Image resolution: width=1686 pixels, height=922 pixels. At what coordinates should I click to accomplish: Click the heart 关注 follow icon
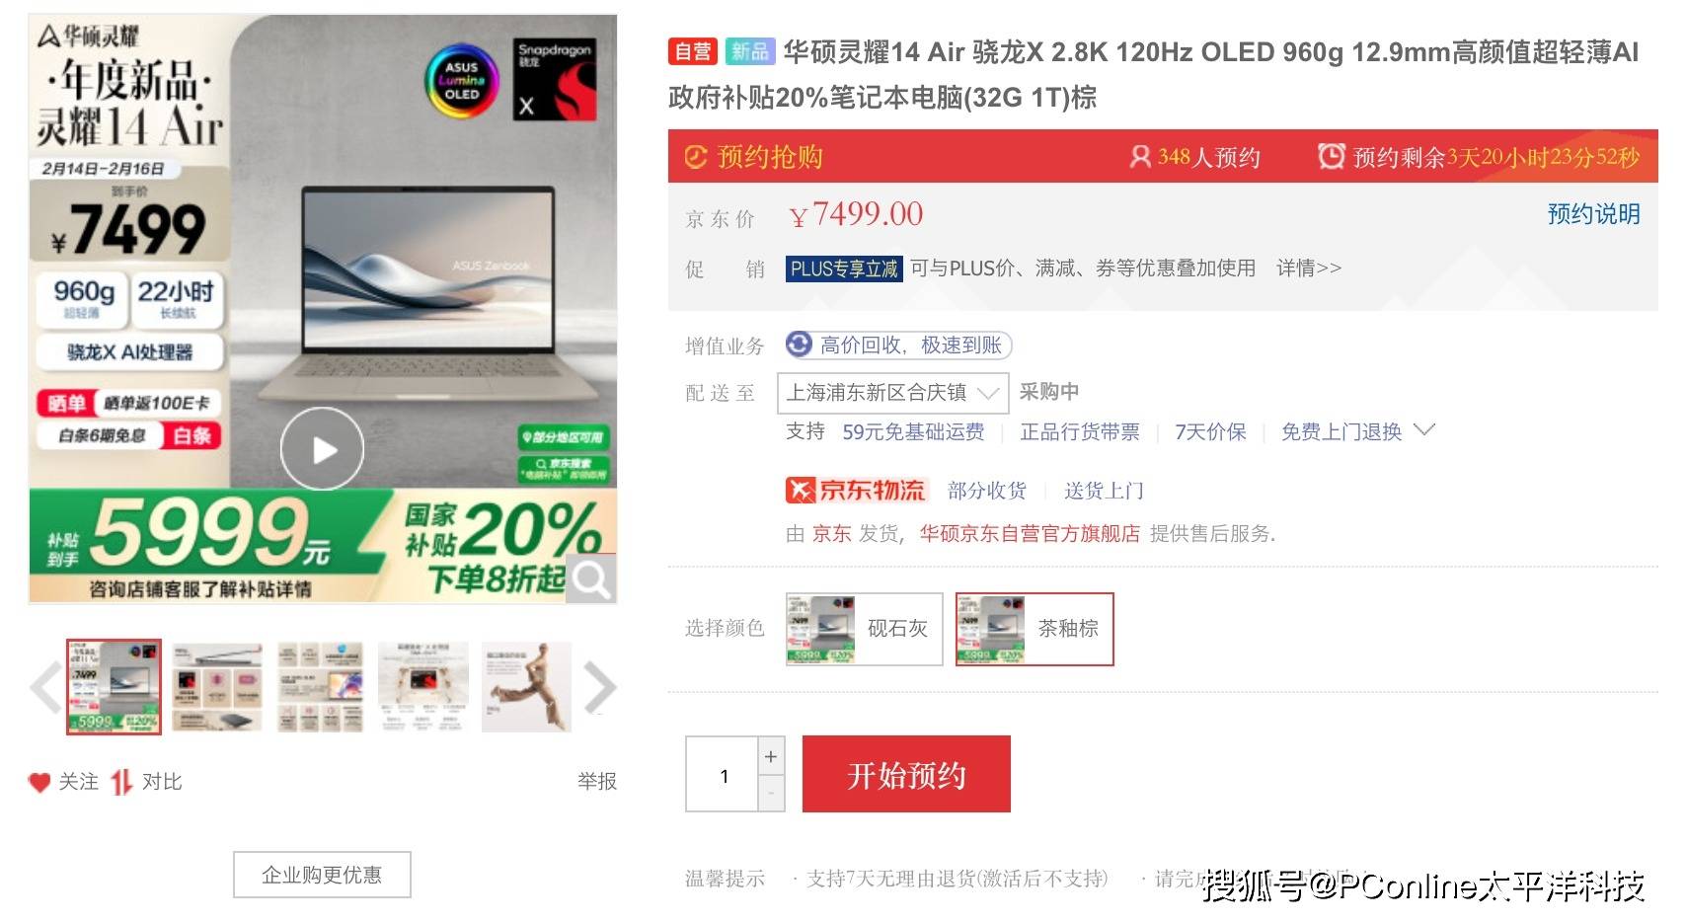click(x=39, y=783)
